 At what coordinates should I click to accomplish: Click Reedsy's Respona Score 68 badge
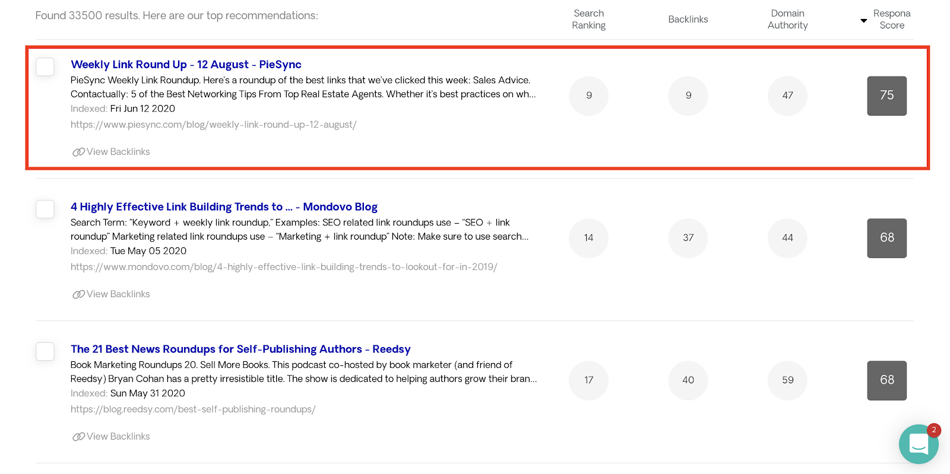click(886, 380)
